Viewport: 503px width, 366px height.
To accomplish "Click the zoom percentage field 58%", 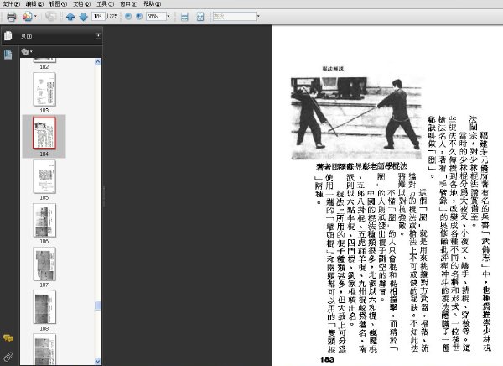I will point(156,16).
